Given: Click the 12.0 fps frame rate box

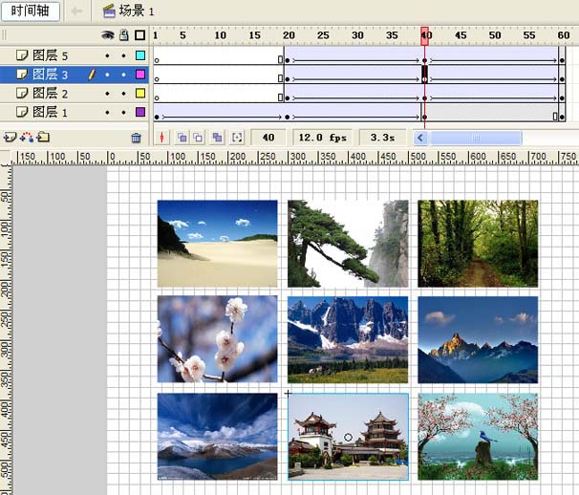Looking at the screenshot, I should coord(324,138).
